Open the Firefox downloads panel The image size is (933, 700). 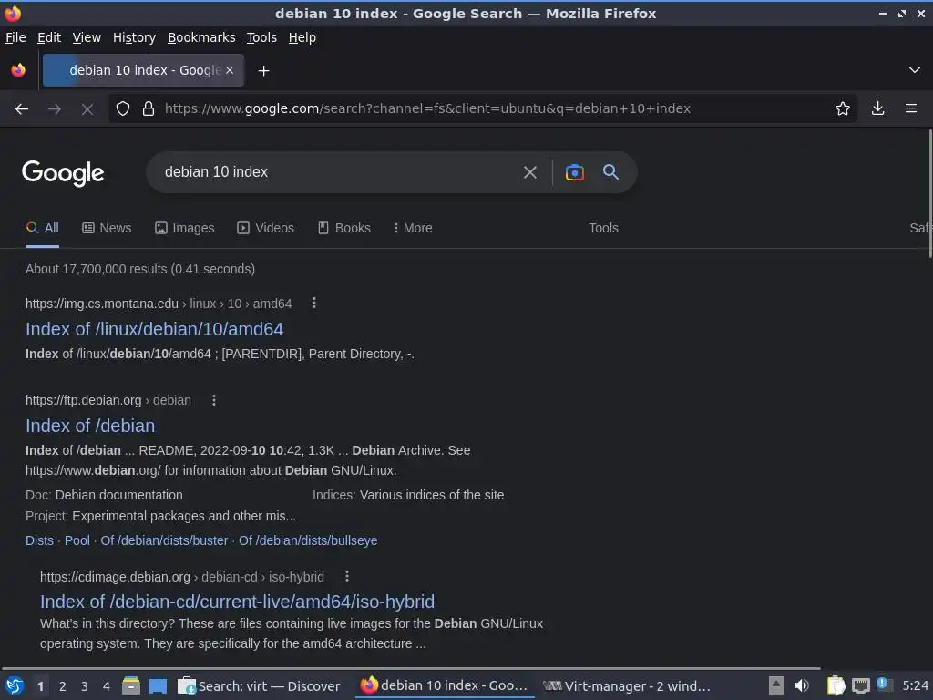(877, 108)
